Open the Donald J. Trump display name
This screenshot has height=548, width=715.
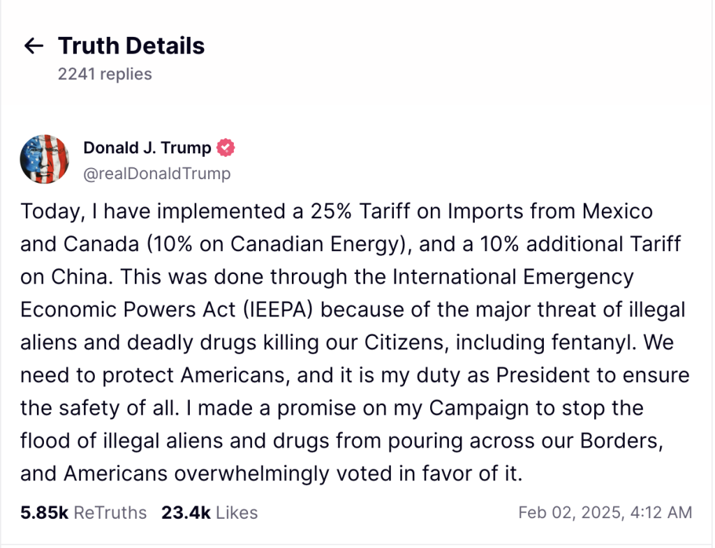tap(147, 148)
